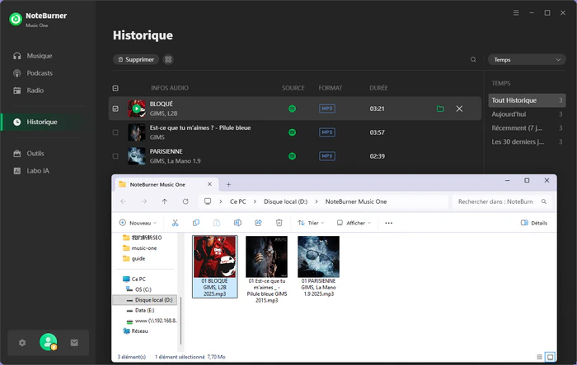
Task: Go up one folder level in Explorer
Action: click(x=165, y=201)
